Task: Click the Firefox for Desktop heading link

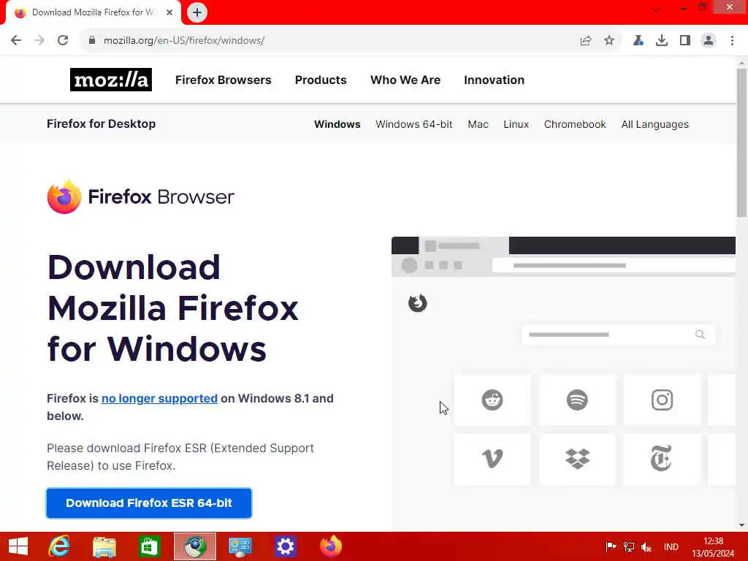Action: (x=101, y=123)
